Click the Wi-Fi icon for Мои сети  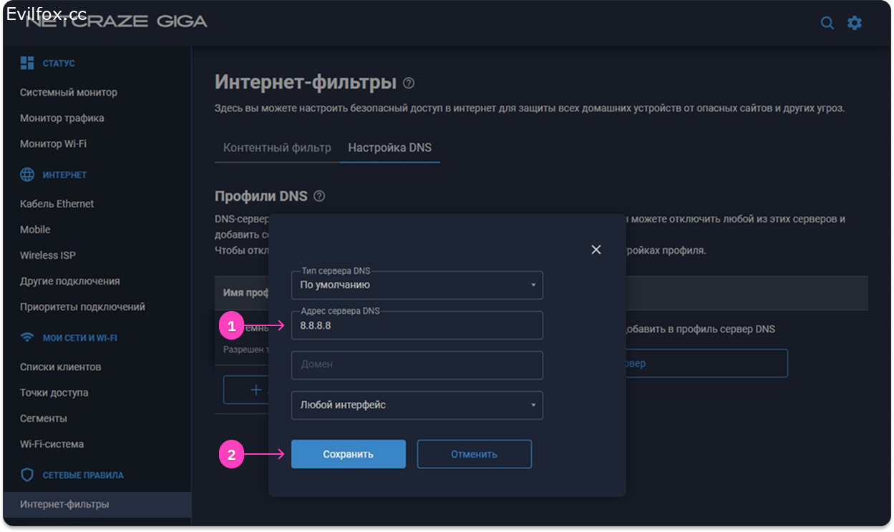[x=27, y=338]
